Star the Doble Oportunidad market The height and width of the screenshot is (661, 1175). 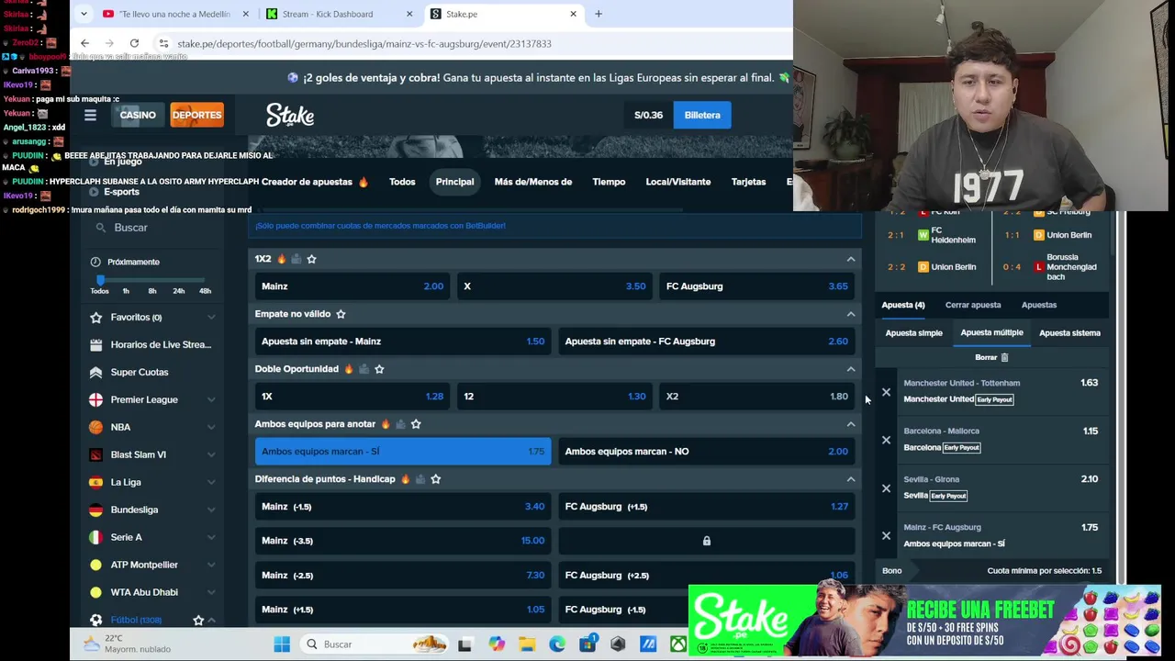(x=379, y=369)
